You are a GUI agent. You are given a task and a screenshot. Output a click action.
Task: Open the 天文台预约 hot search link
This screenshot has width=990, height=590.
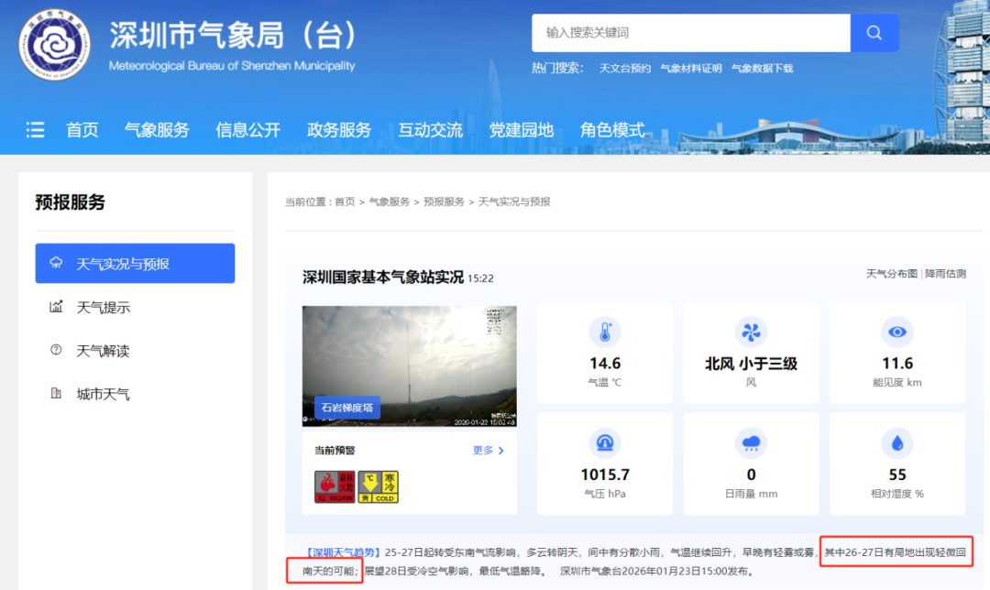coord(624,69)
